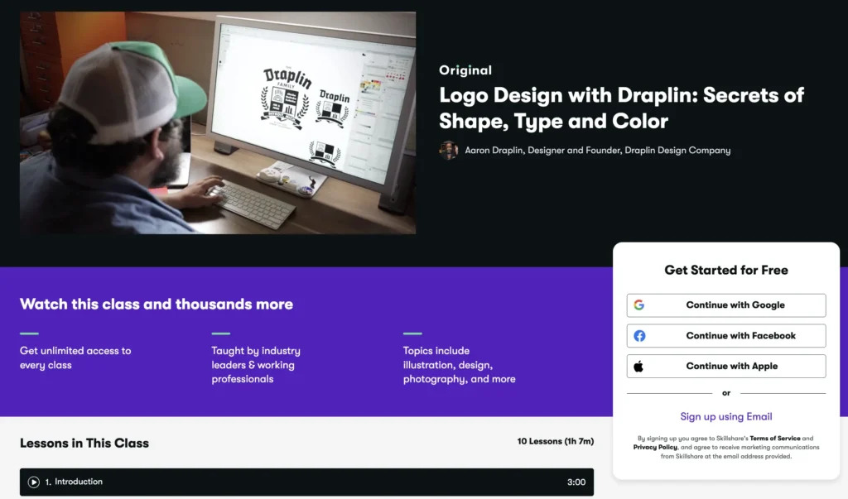Open the Privacy Policy link
Screen dimensions: 848x499
click(656, 448)
